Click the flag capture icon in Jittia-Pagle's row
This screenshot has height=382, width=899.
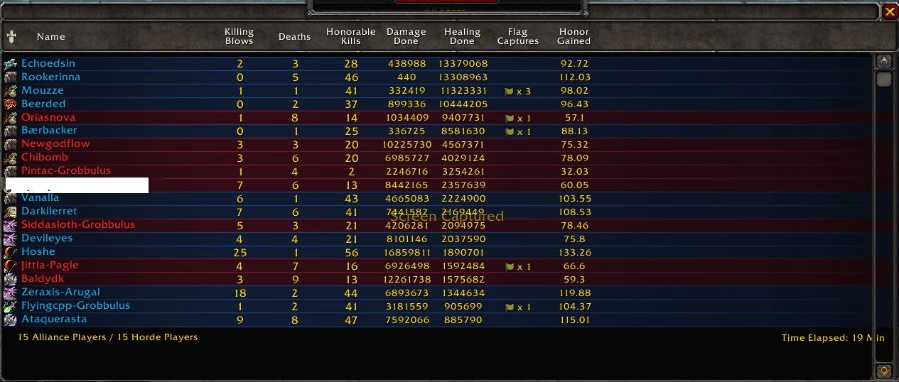point(509,267)
